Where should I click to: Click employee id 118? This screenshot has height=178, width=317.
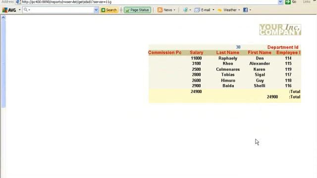pyautogui.click(x=288, y=81)
